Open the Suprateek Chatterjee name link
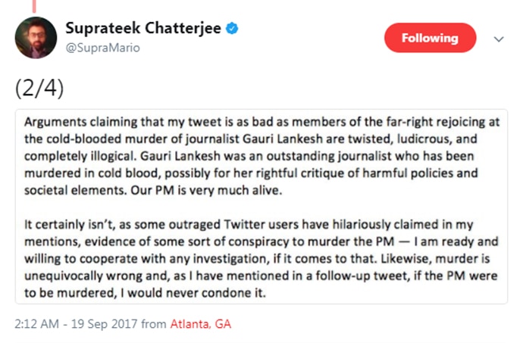This screenshot has width=523, height=343. [143, 30]
